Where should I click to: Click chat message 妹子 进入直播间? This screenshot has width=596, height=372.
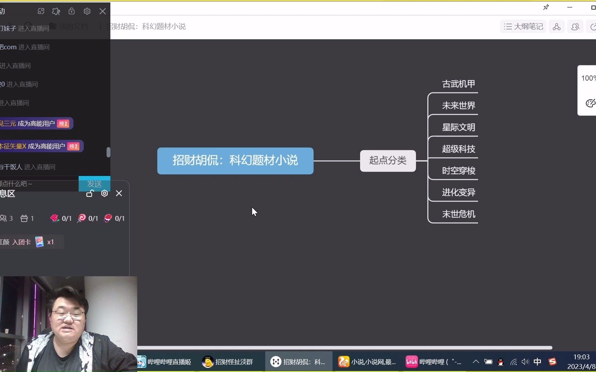point(24,29)
